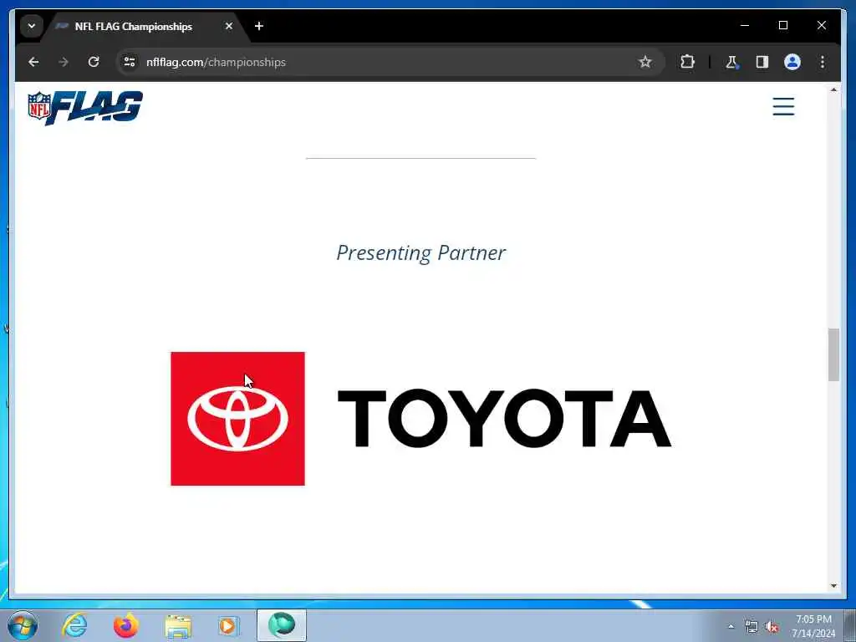Open the hamburger navigation menu
Image resolution: width=856 pixels, height=642 pixels.
783,106
